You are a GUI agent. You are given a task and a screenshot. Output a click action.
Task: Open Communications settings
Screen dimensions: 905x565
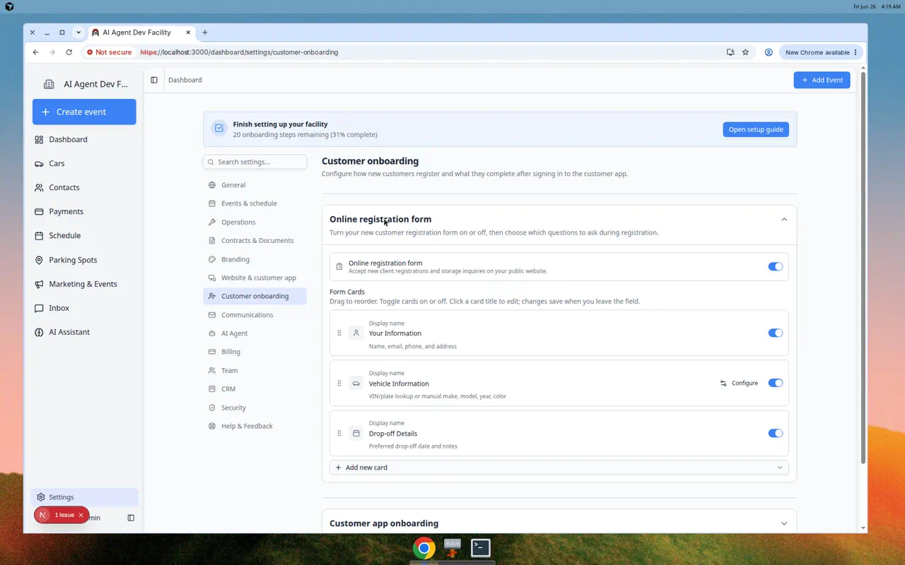coord(255,315)
